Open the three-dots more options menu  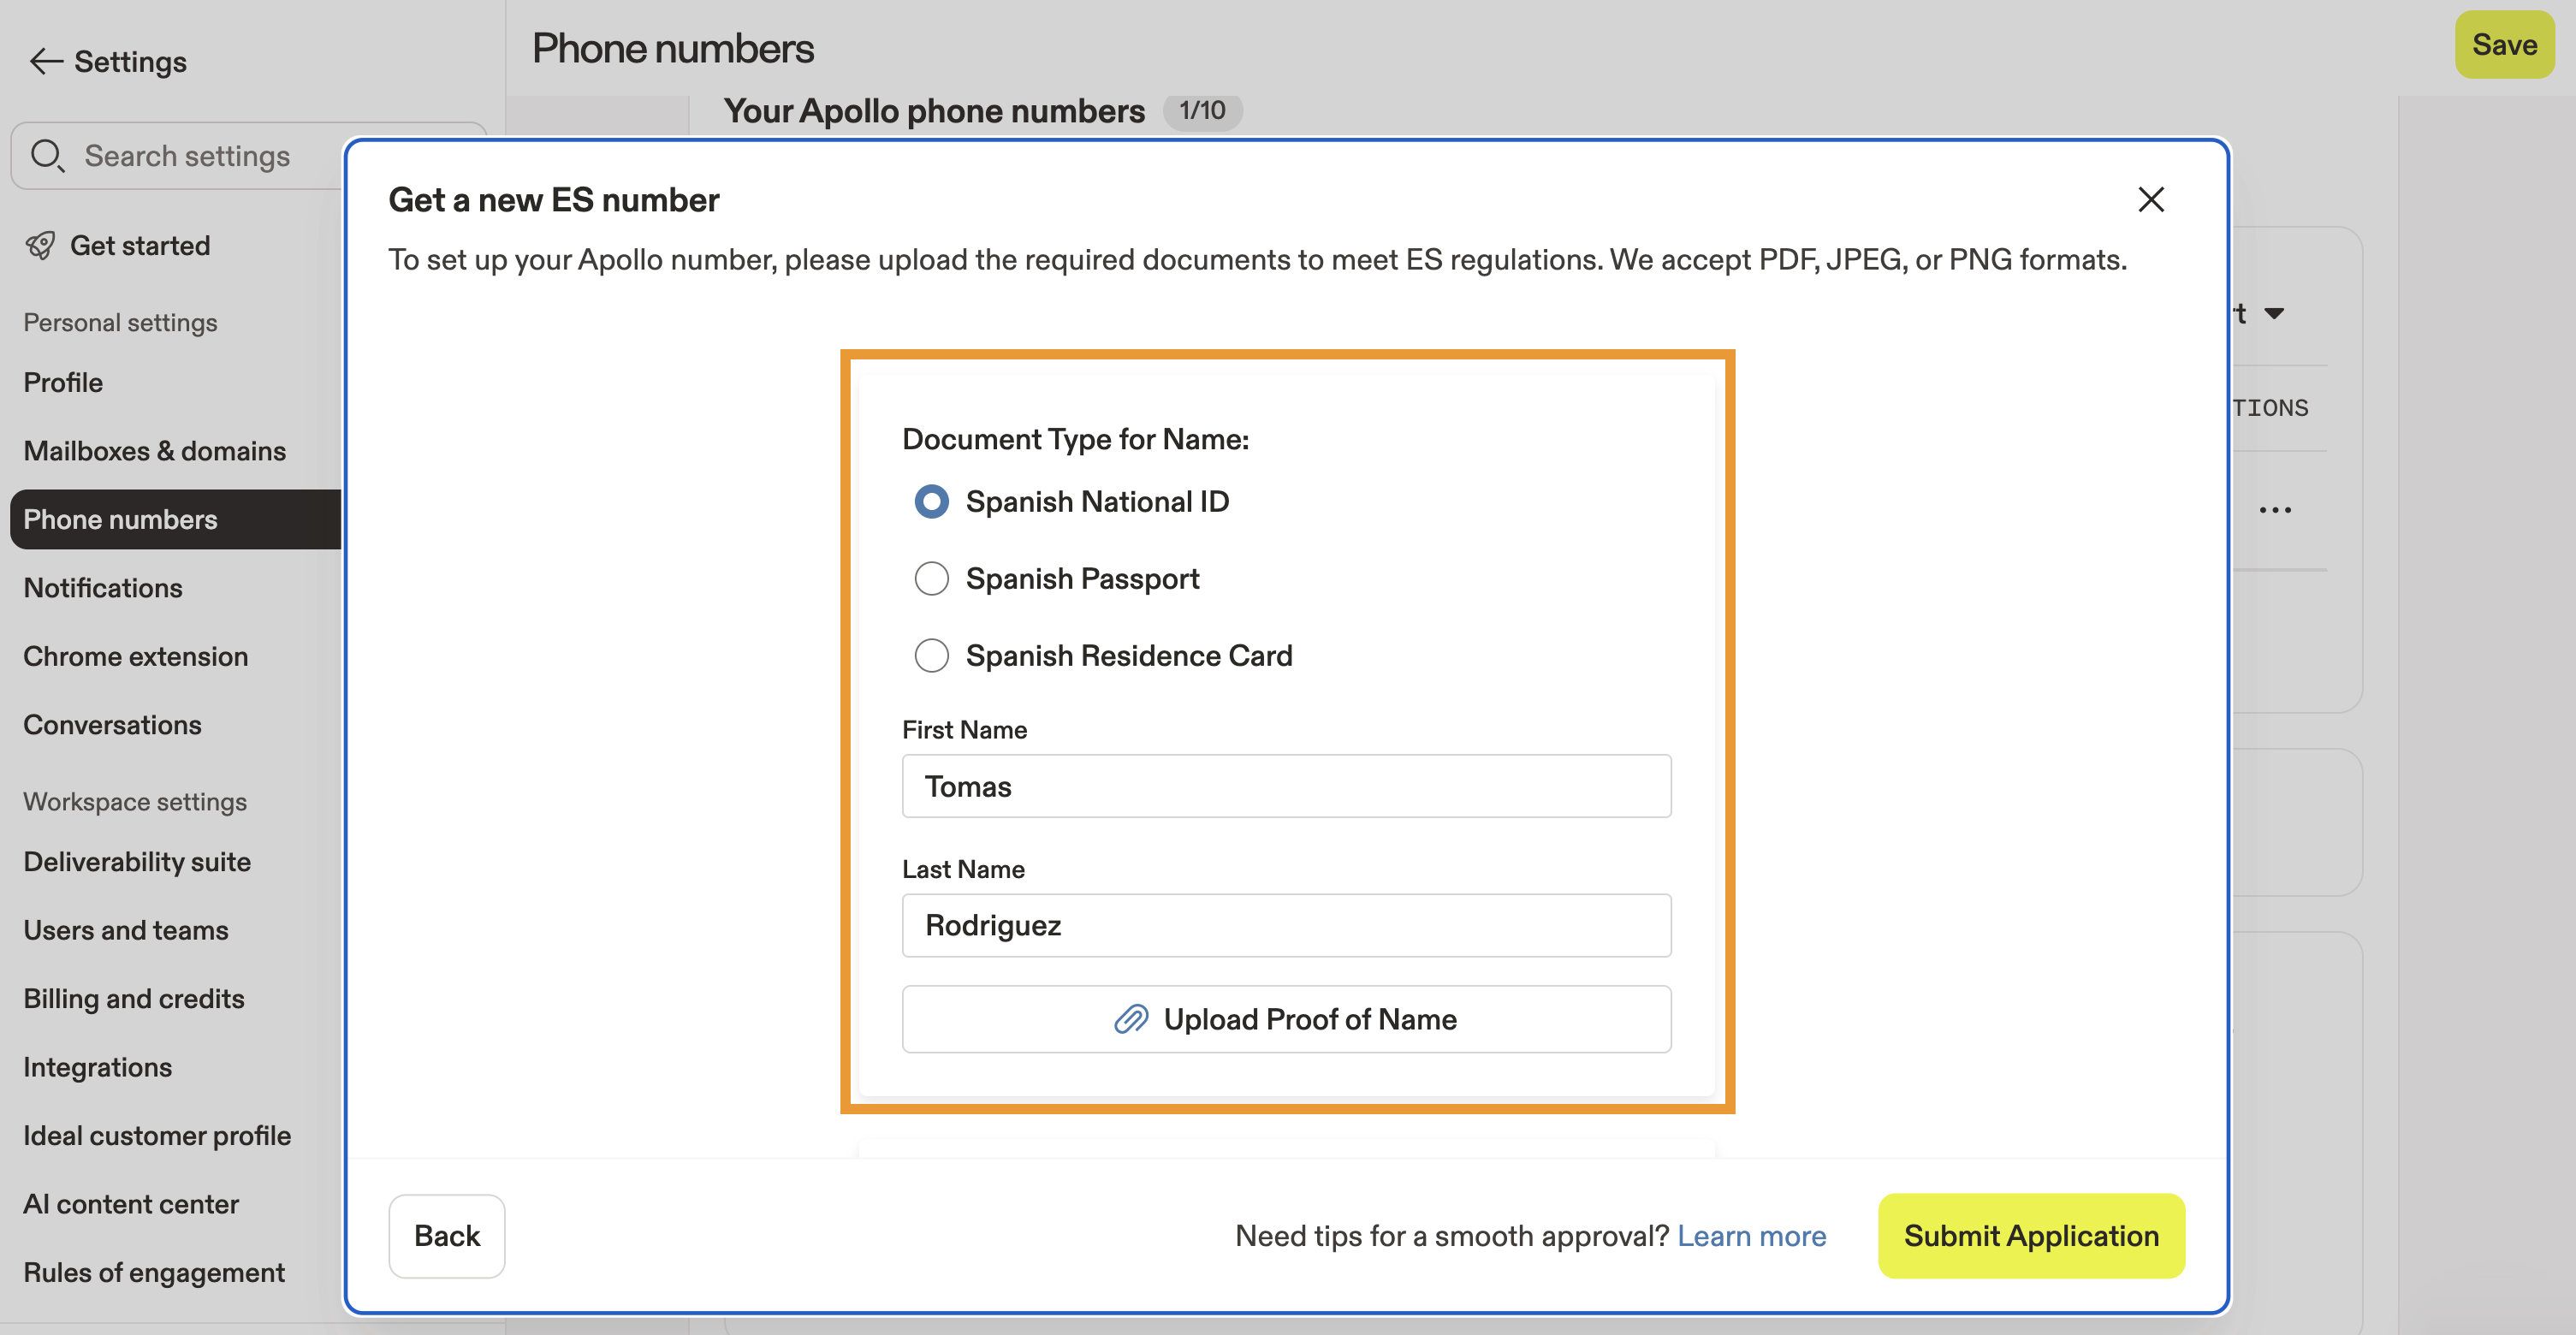(2274, 510)
